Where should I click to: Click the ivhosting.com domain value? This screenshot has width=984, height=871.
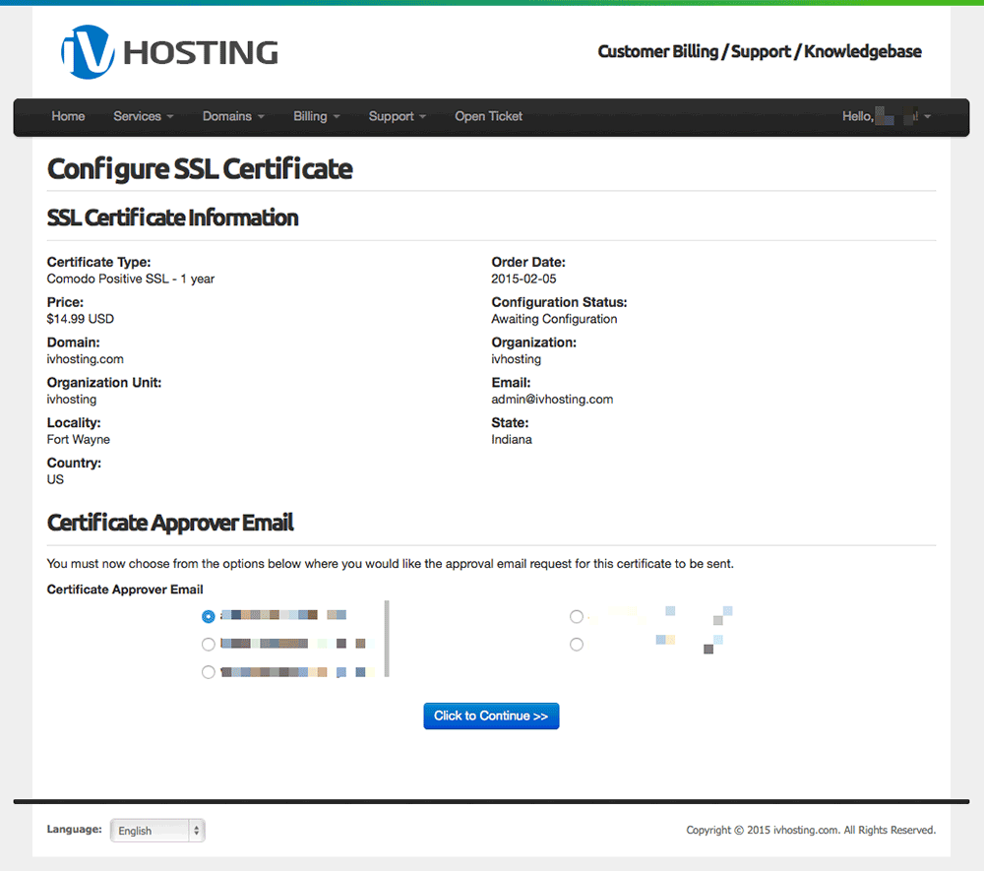coord(86,359)
